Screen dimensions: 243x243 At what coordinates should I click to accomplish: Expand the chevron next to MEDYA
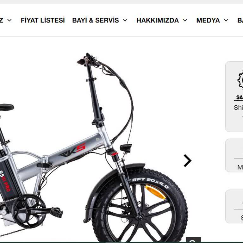[x=226, y=20]
